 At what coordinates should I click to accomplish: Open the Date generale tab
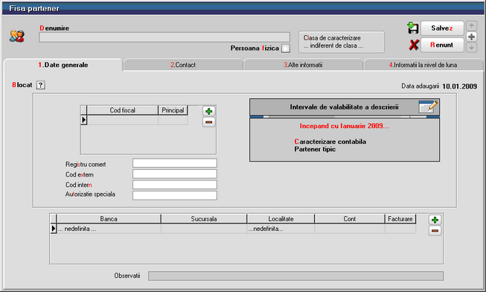[x=63, y=65]
